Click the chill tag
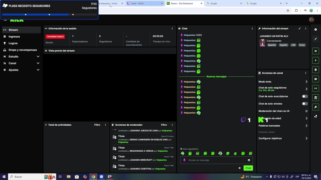Viewport: 321px width, 180px height. click(x=293, y=45)
